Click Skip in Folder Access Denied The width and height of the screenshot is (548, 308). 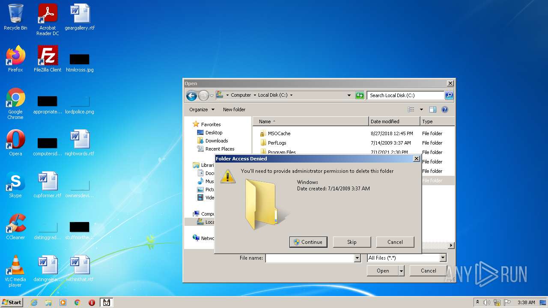click(x=351, y=242)
